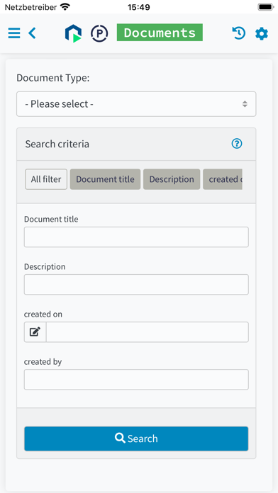Open the circled P icon
Viewport: 278px width, 493px height.
pyautogui.click(x=99, y=33)
